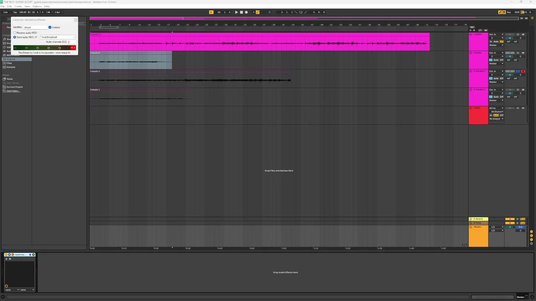The image size is (536, 301).
Task: Click the Identifier input field
Action: [x=35, y=27]
